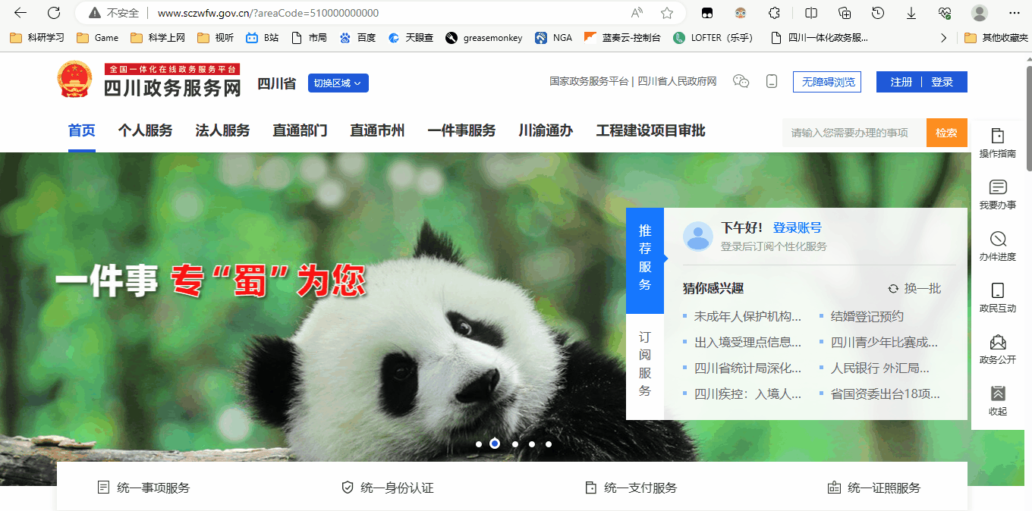
Task: Click 统一证照服务 at the bottom
Action: point(874,487)
